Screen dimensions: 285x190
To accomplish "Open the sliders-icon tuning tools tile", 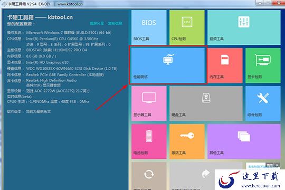I will (x=244, y=27).
